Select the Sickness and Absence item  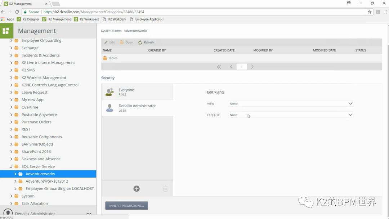coord(41,159)
